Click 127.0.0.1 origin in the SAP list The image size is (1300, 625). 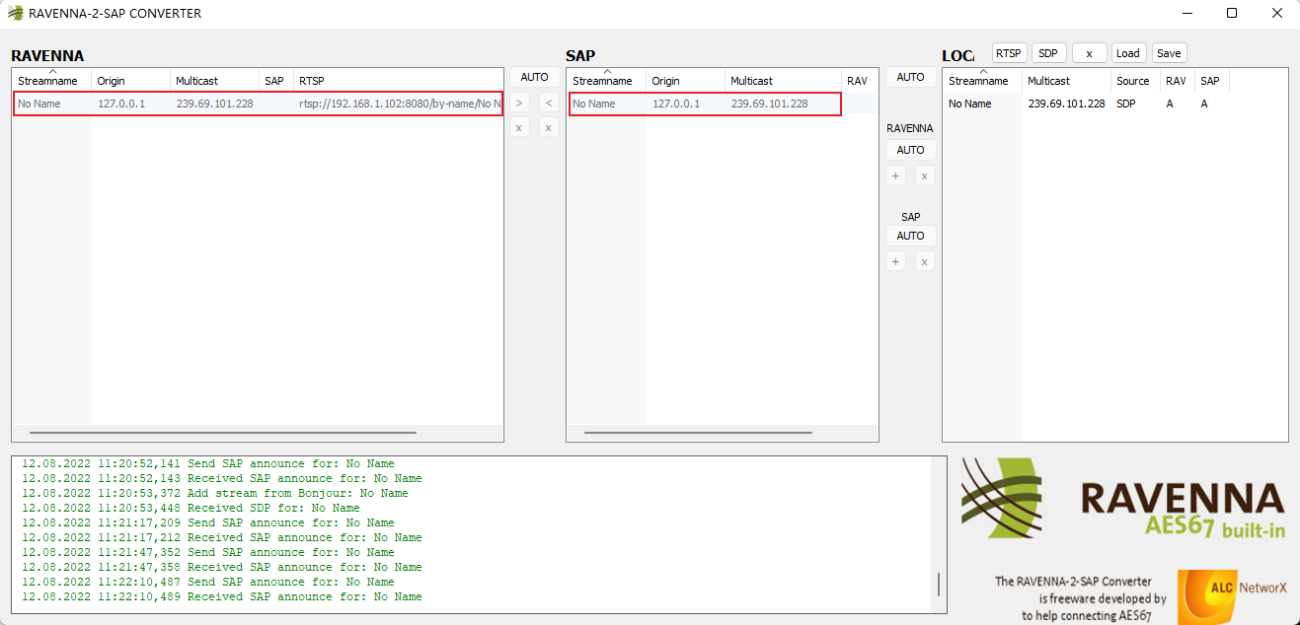tap(676, 104)
